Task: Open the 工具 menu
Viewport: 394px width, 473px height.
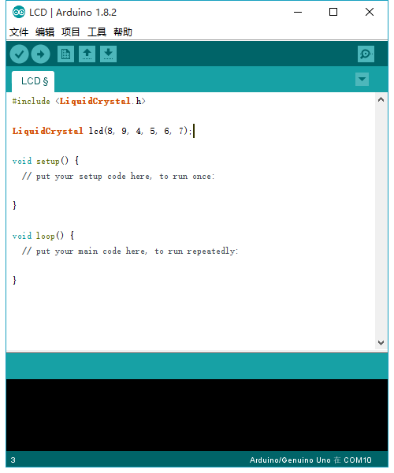Action: tap(97, 32)
